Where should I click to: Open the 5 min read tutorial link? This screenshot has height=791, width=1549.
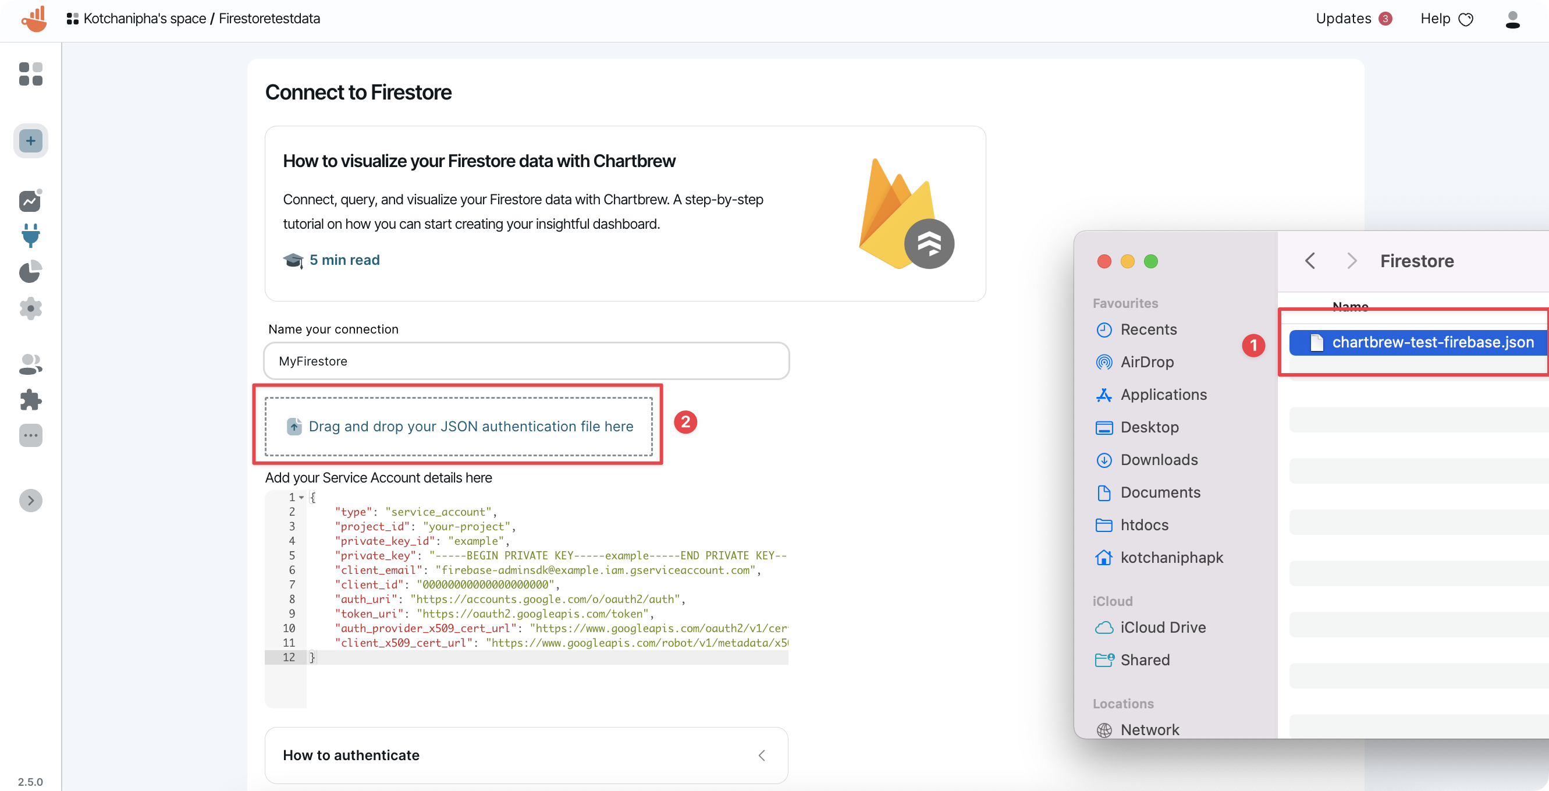(344, 259)
